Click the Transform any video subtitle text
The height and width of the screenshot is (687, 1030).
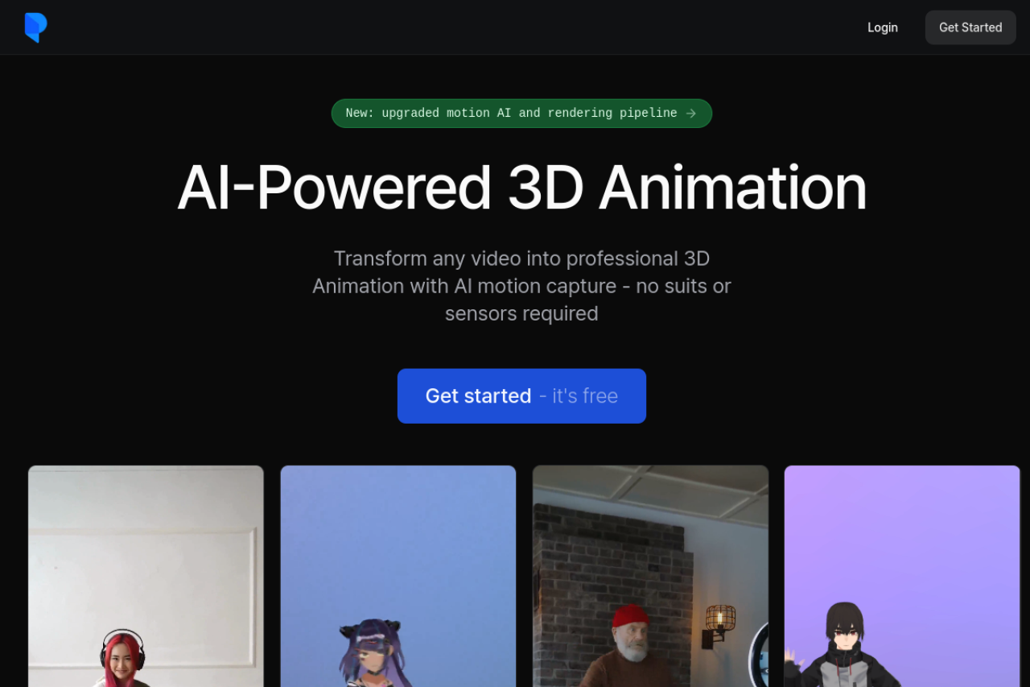pos(521,286)
